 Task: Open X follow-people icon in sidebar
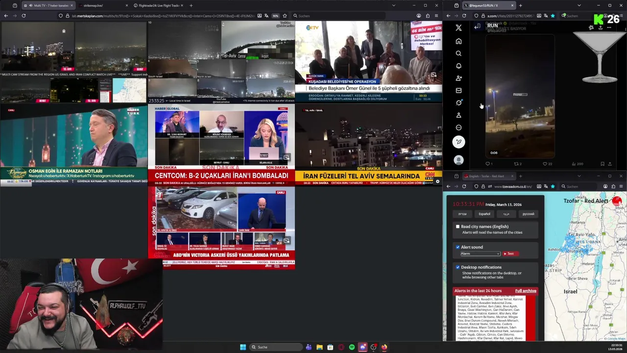(x=458, y=78)
